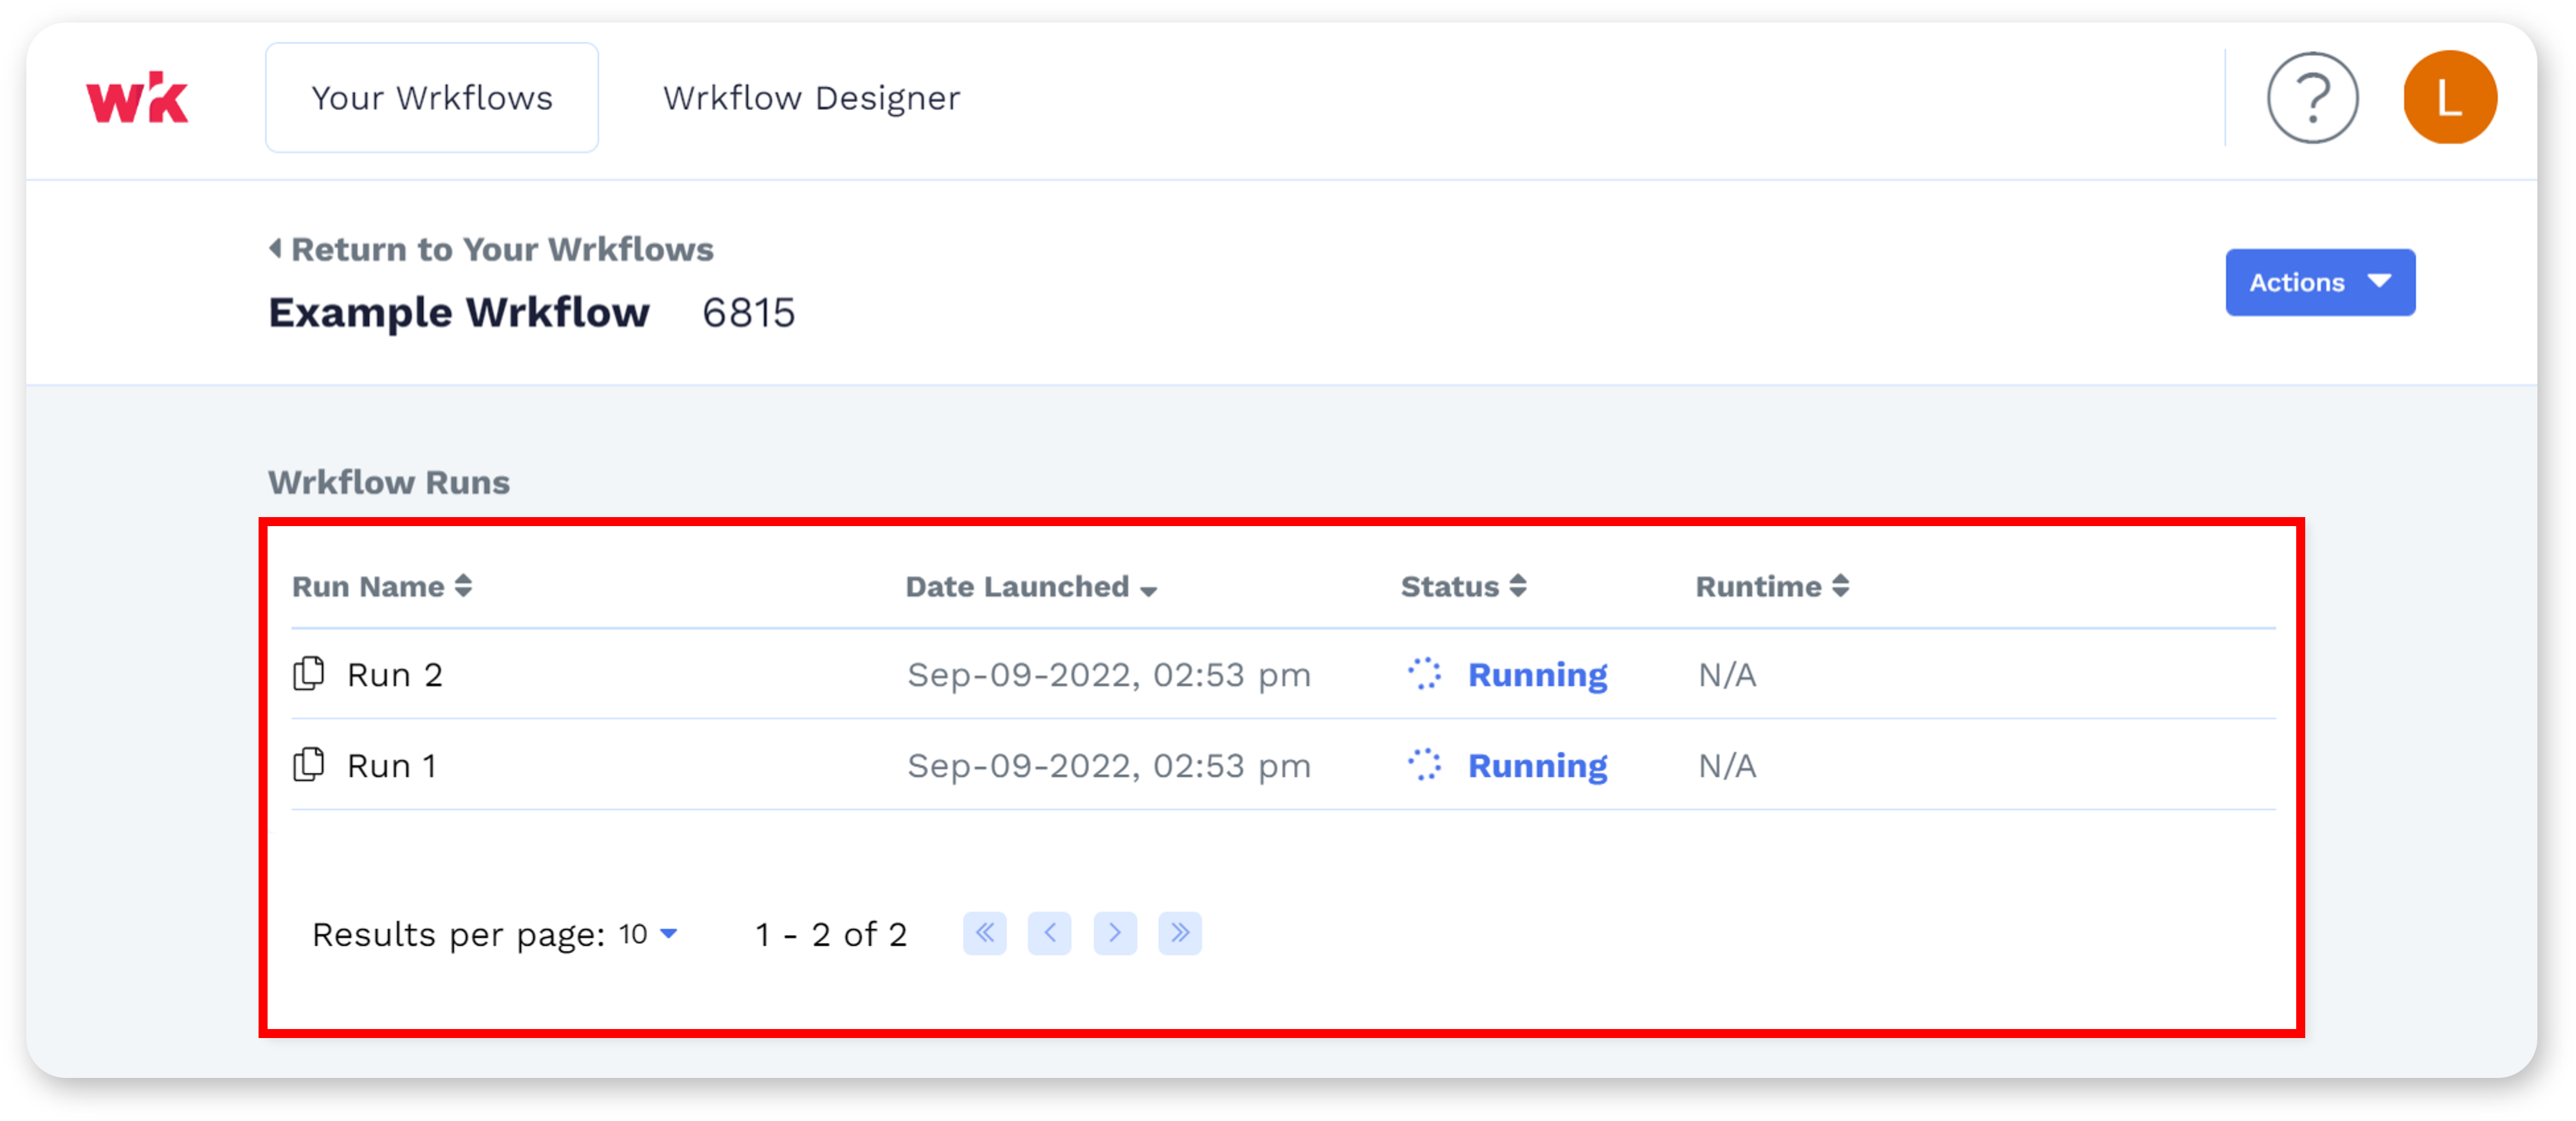Screen dimensions: 2576x1121
Task: Click the spinner icon in Run 1 row
Action: click(x=1424, y=765)
